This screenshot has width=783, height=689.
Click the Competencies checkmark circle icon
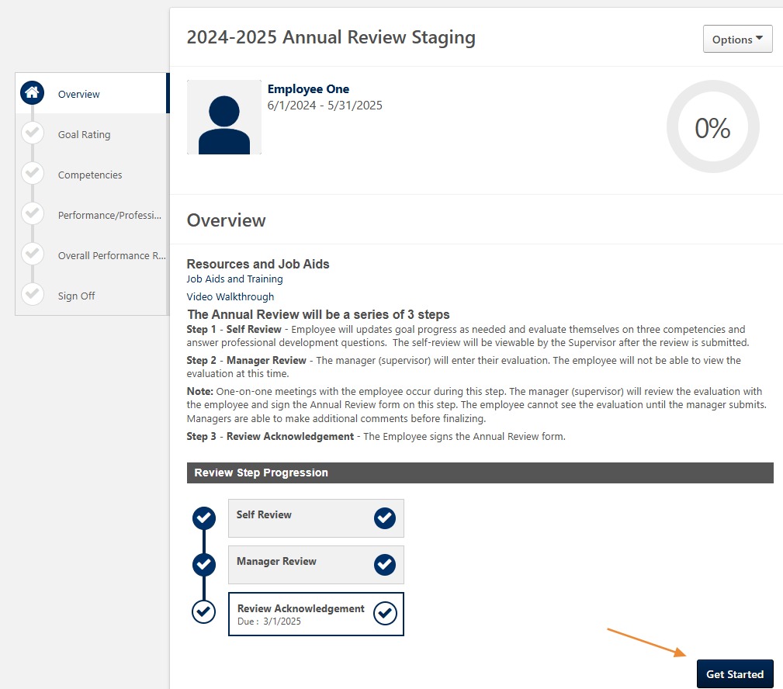point(33,173)
